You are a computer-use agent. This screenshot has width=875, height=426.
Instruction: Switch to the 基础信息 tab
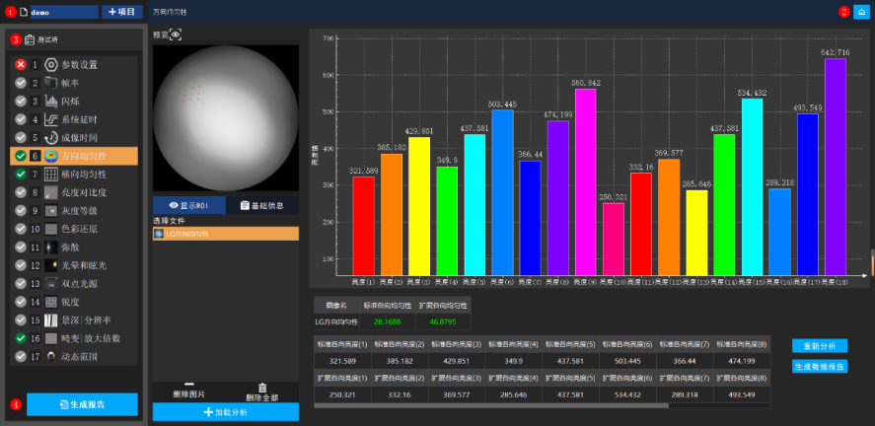261,205
